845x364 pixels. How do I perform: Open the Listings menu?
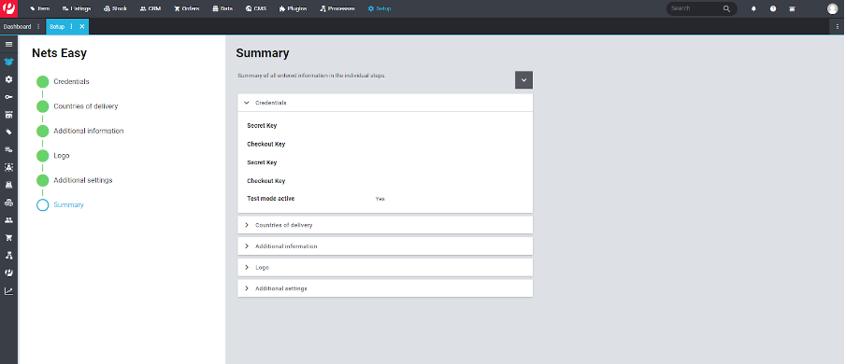(x=77, y=8)
